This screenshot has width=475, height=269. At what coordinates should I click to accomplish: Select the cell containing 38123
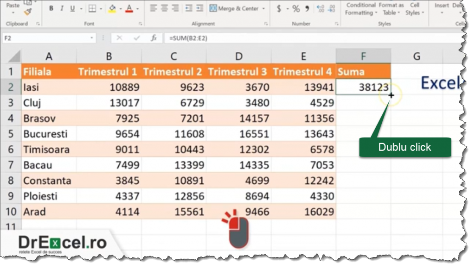point(363,87)
